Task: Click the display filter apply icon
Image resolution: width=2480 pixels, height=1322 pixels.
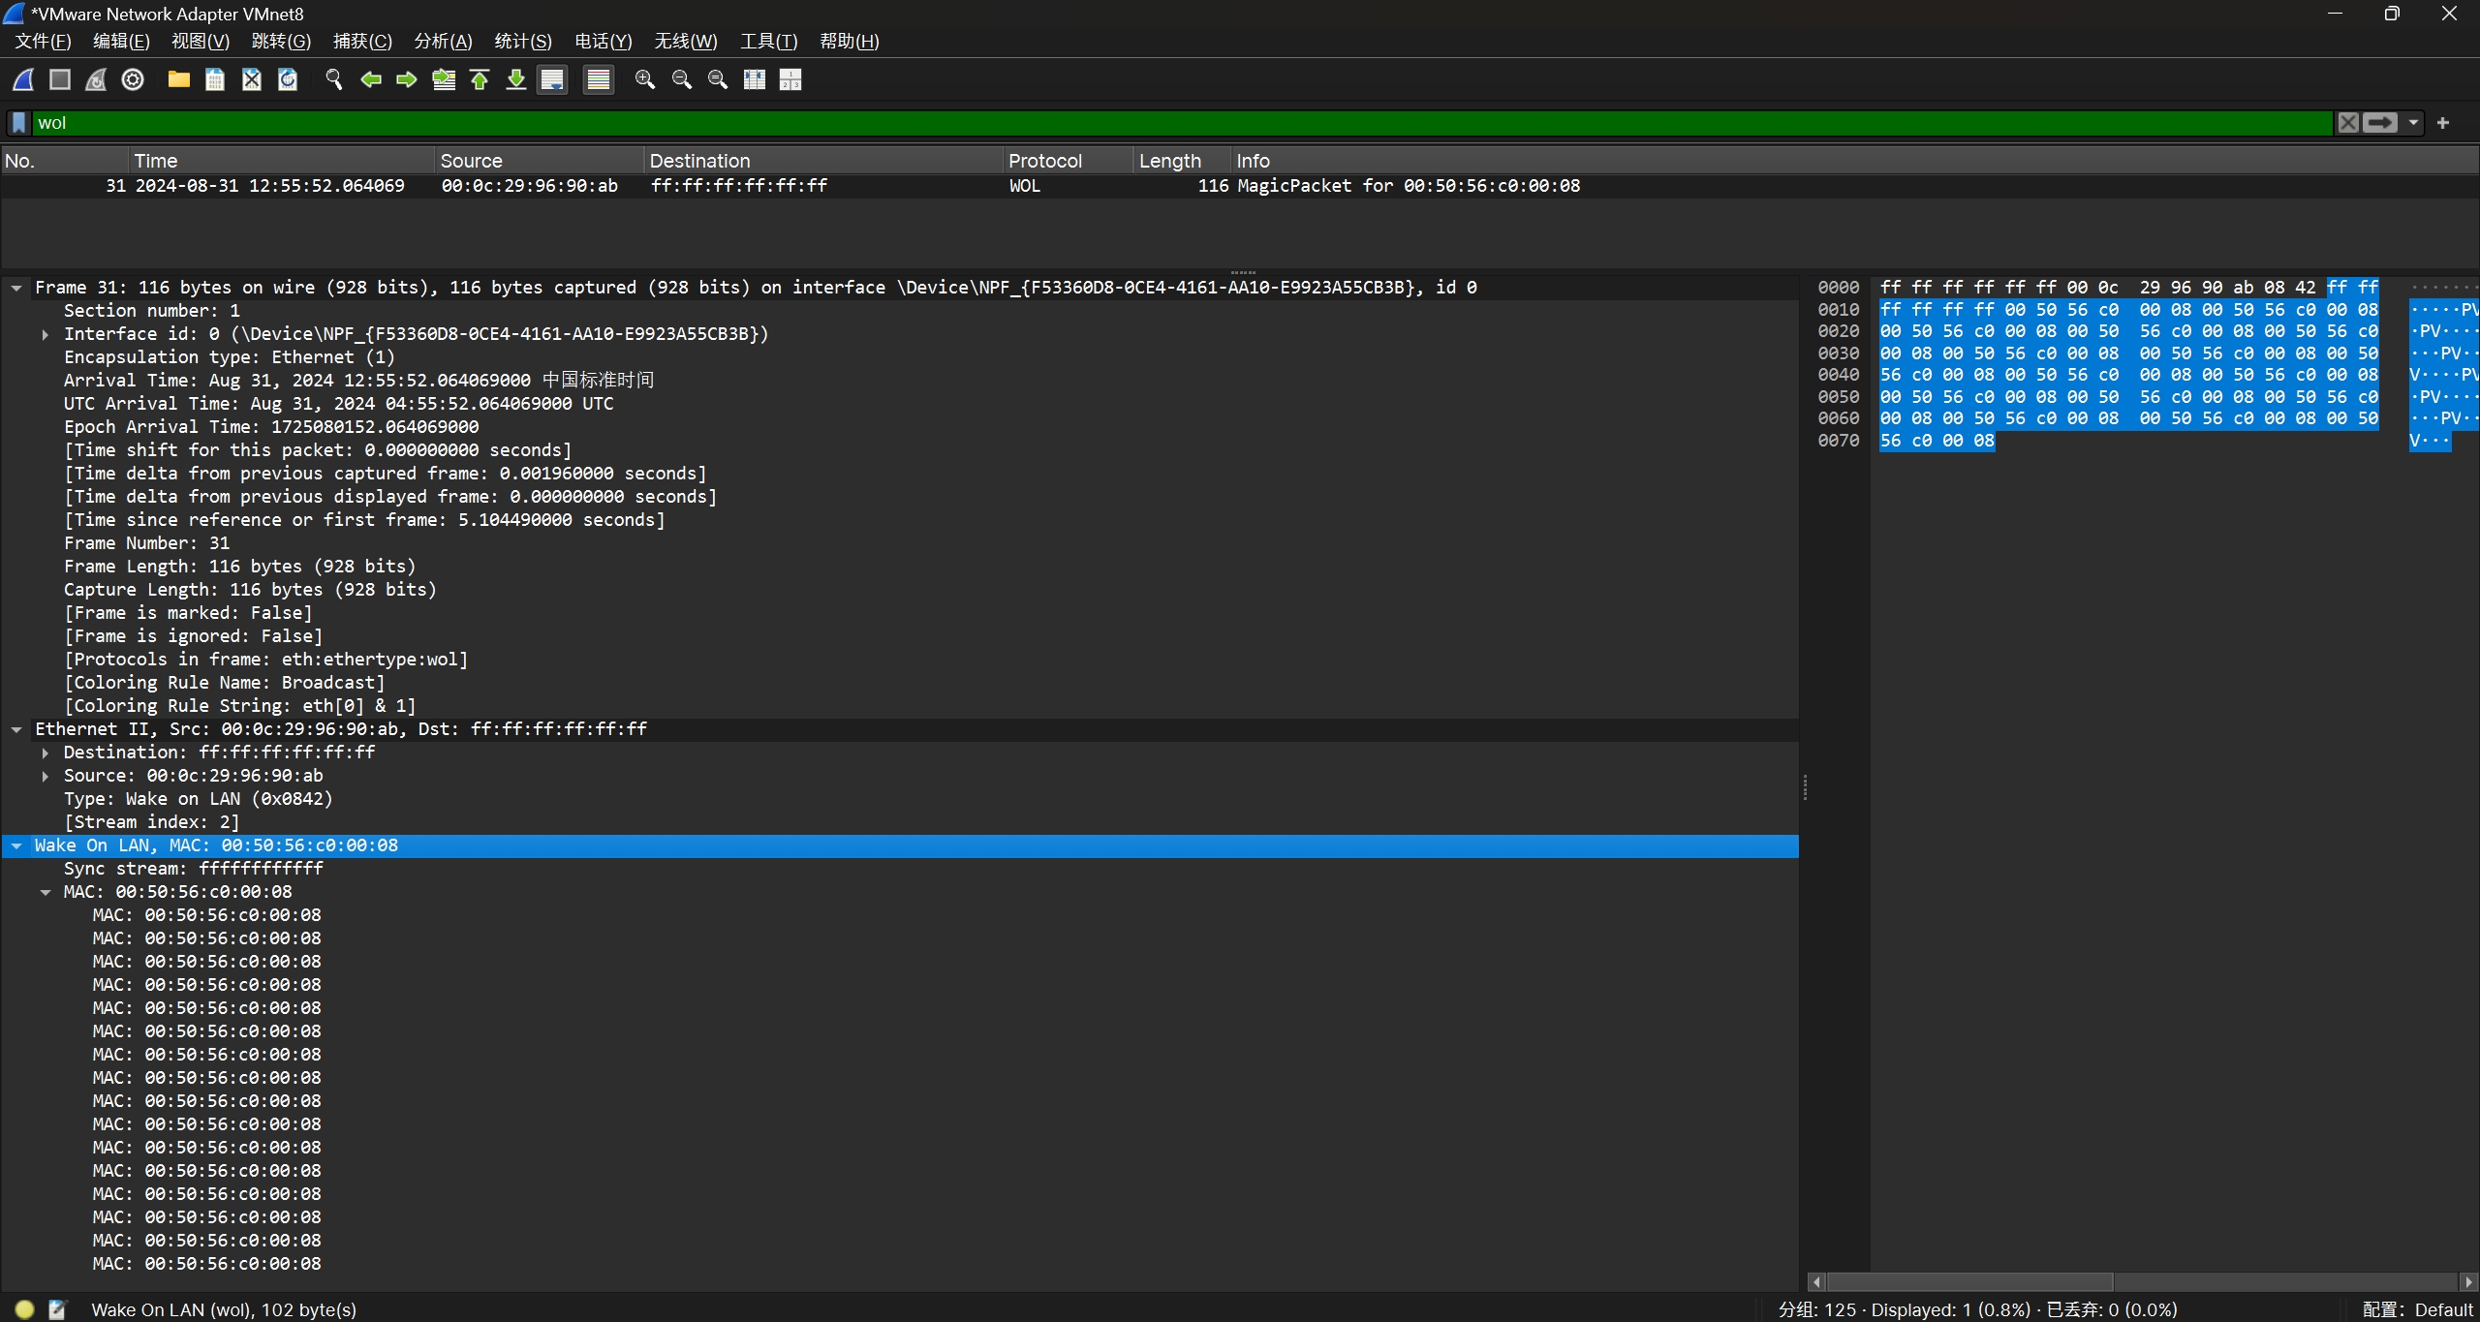Action: (2380, 123)
